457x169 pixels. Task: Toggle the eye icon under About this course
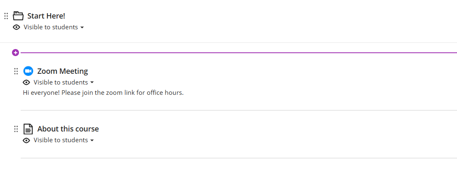point(26,140)
